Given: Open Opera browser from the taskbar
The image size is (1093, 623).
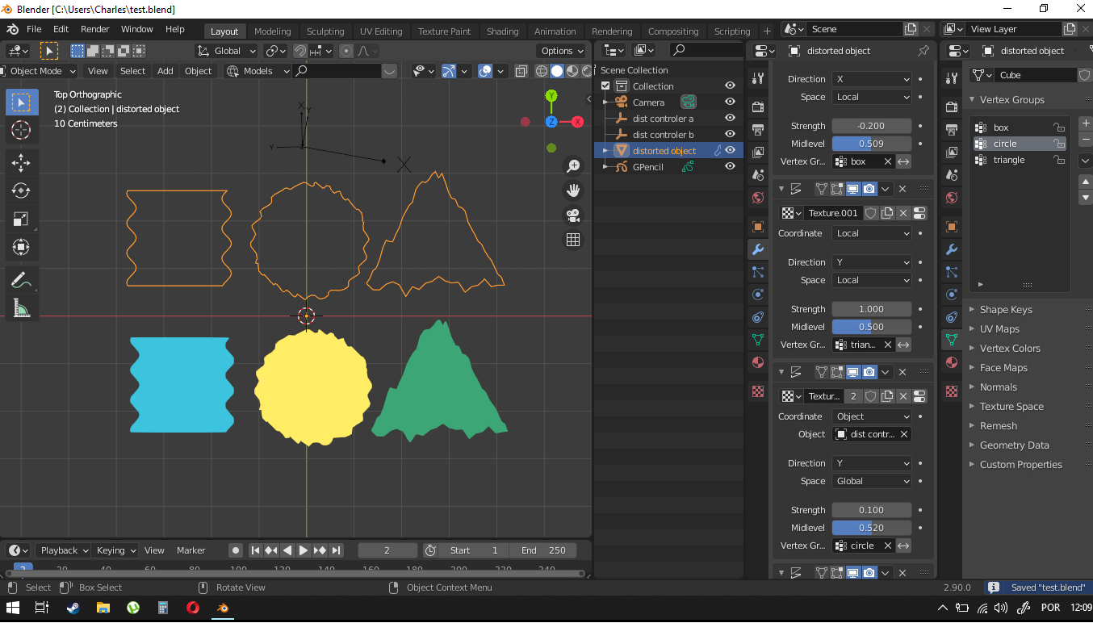Looking at the screenshot, I should coord(192,608).
